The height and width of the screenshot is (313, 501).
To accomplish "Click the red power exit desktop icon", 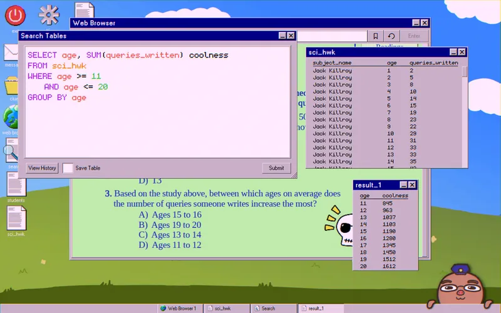I will coord(15,15).
